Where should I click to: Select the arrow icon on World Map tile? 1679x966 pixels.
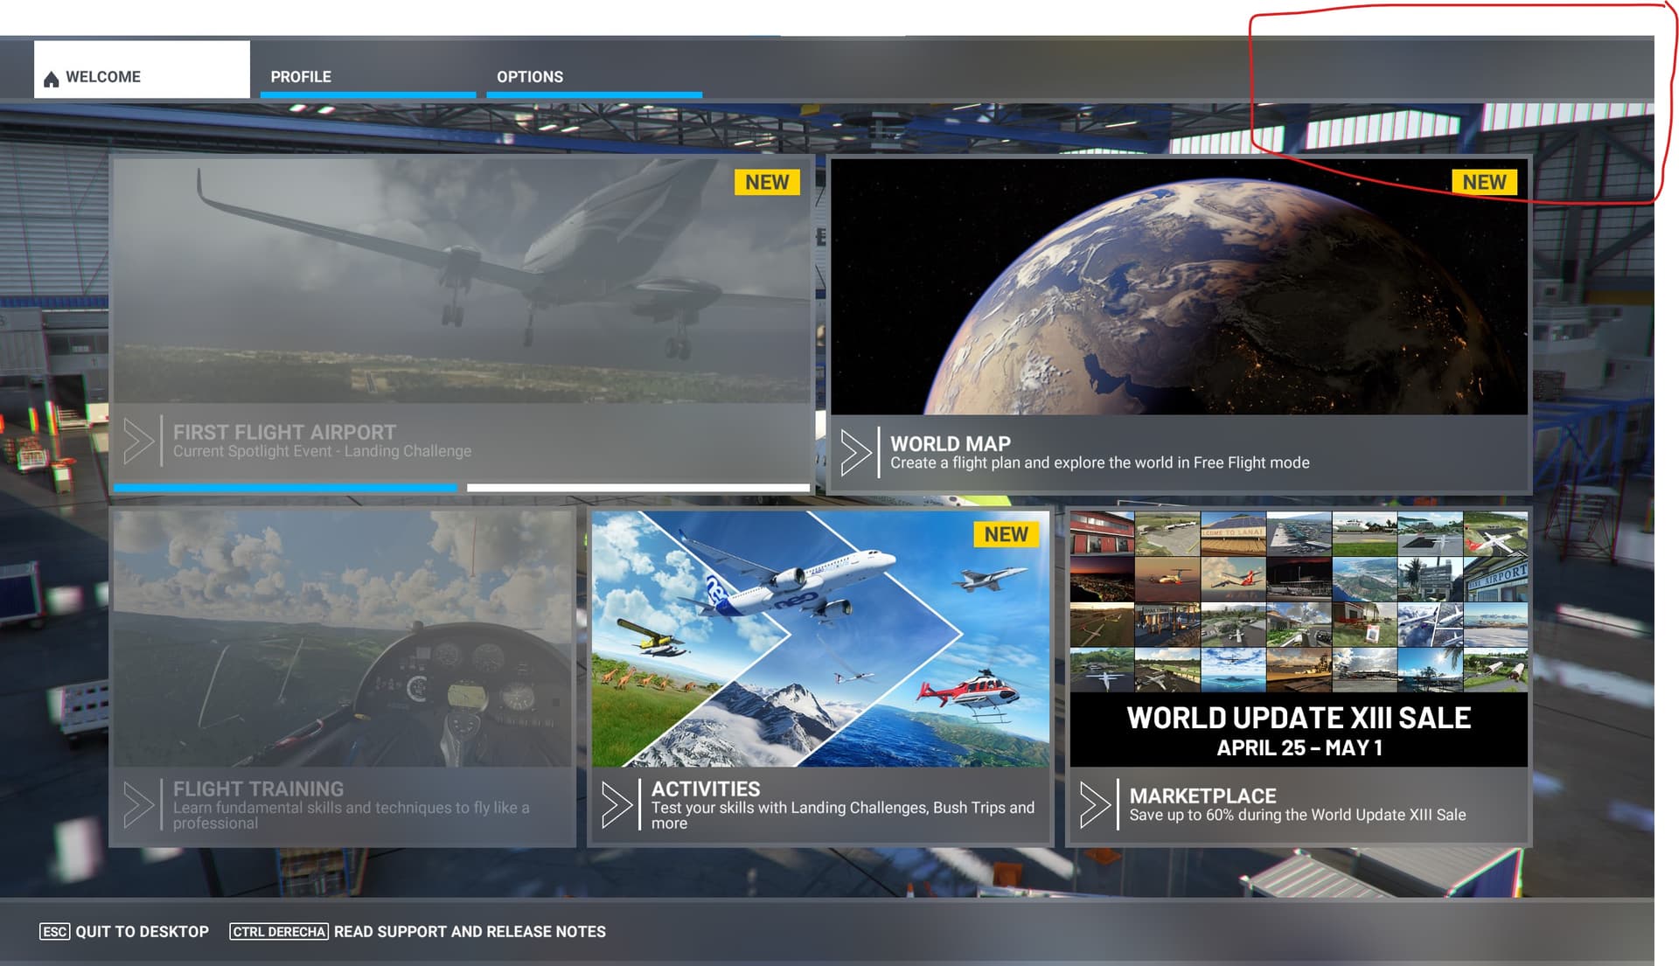[x=855, y=451]
